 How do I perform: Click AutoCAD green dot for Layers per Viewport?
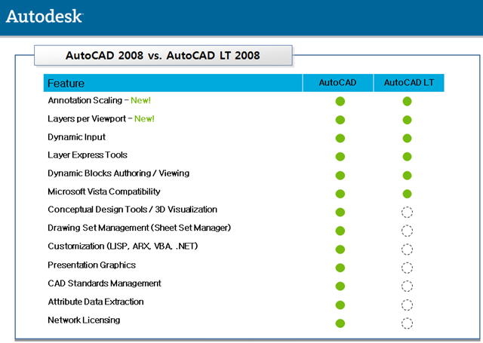[340, 120]
